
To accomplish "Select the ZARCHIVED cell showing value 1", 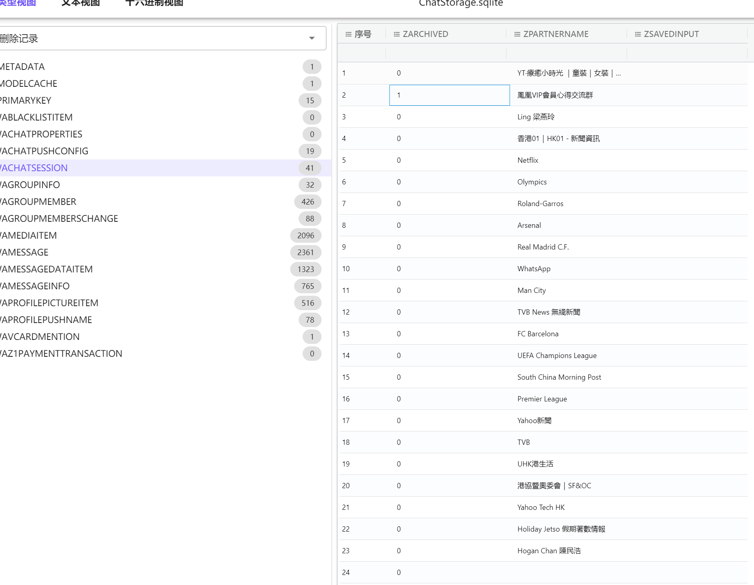I will click(x=449, y=95).
